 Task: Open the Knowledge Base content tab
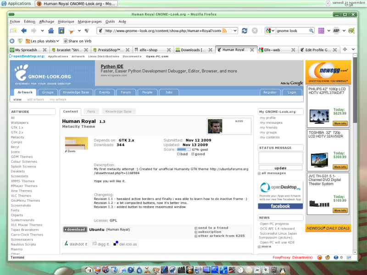point(118,111)
